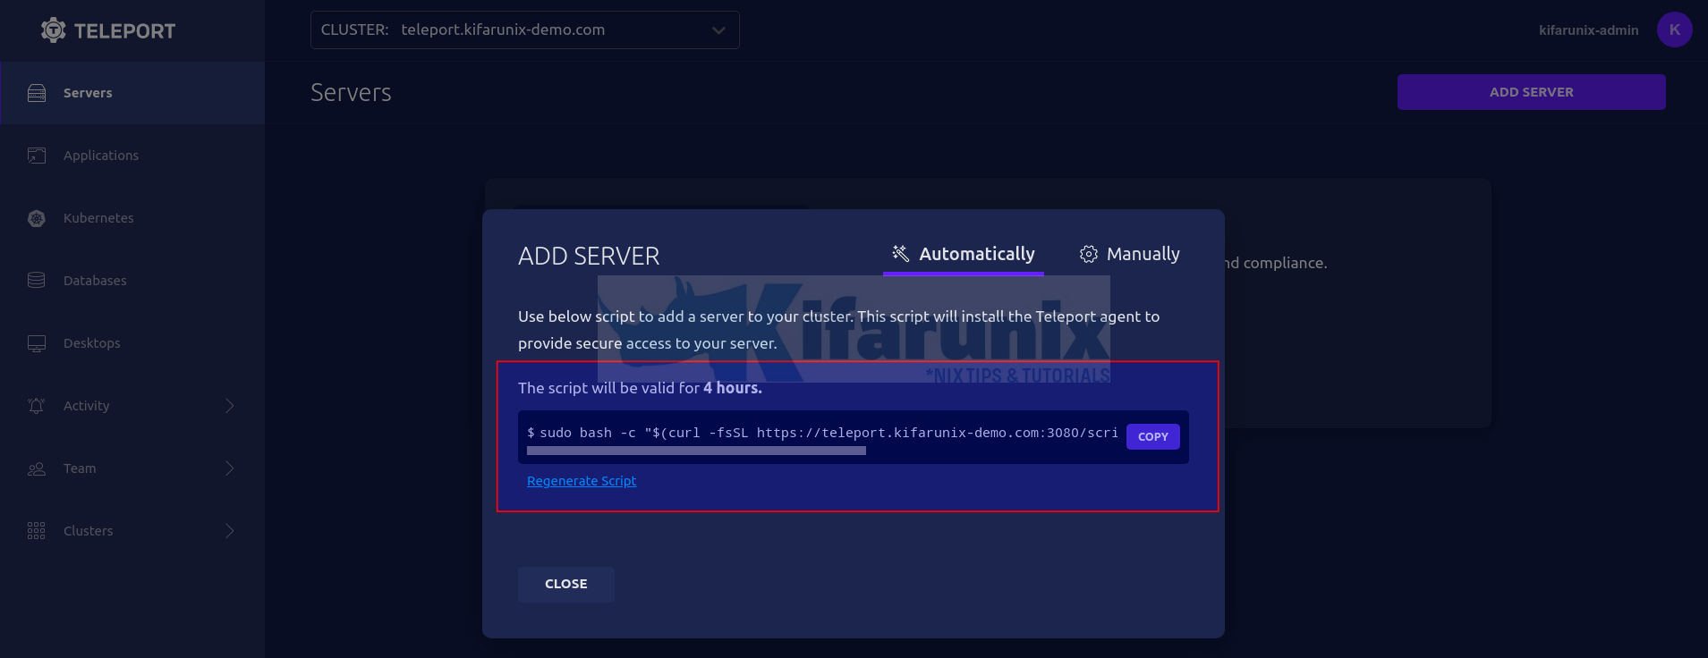Click the Activity bell icon

pos(37,406)
